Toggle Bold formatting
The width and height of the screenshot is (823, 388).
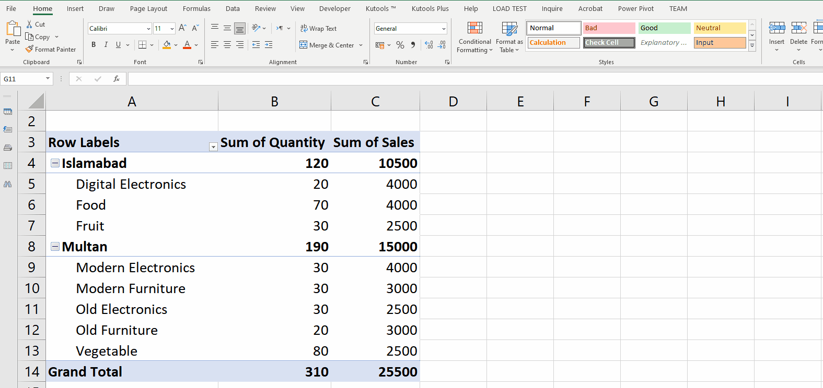[94, 45]
